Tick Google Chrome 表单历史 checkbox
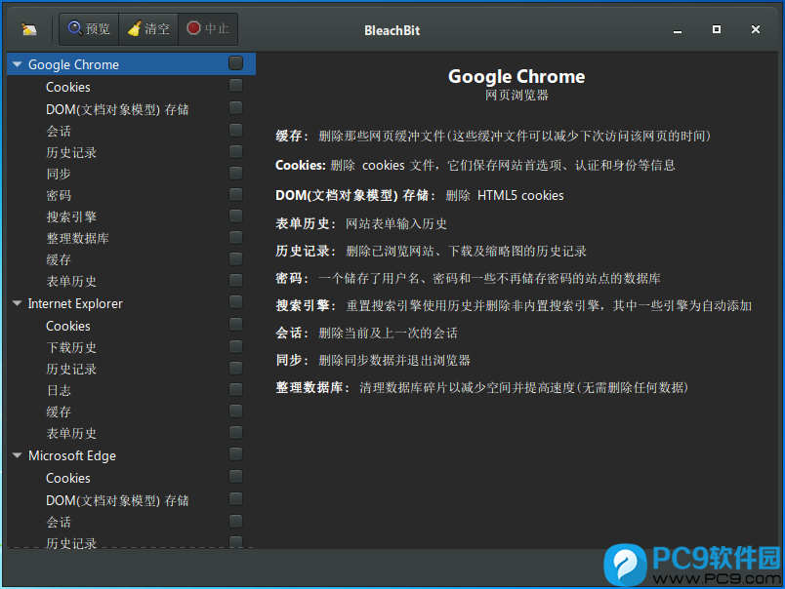Screen dimensions: 785x589 click(x=236, y=281)
